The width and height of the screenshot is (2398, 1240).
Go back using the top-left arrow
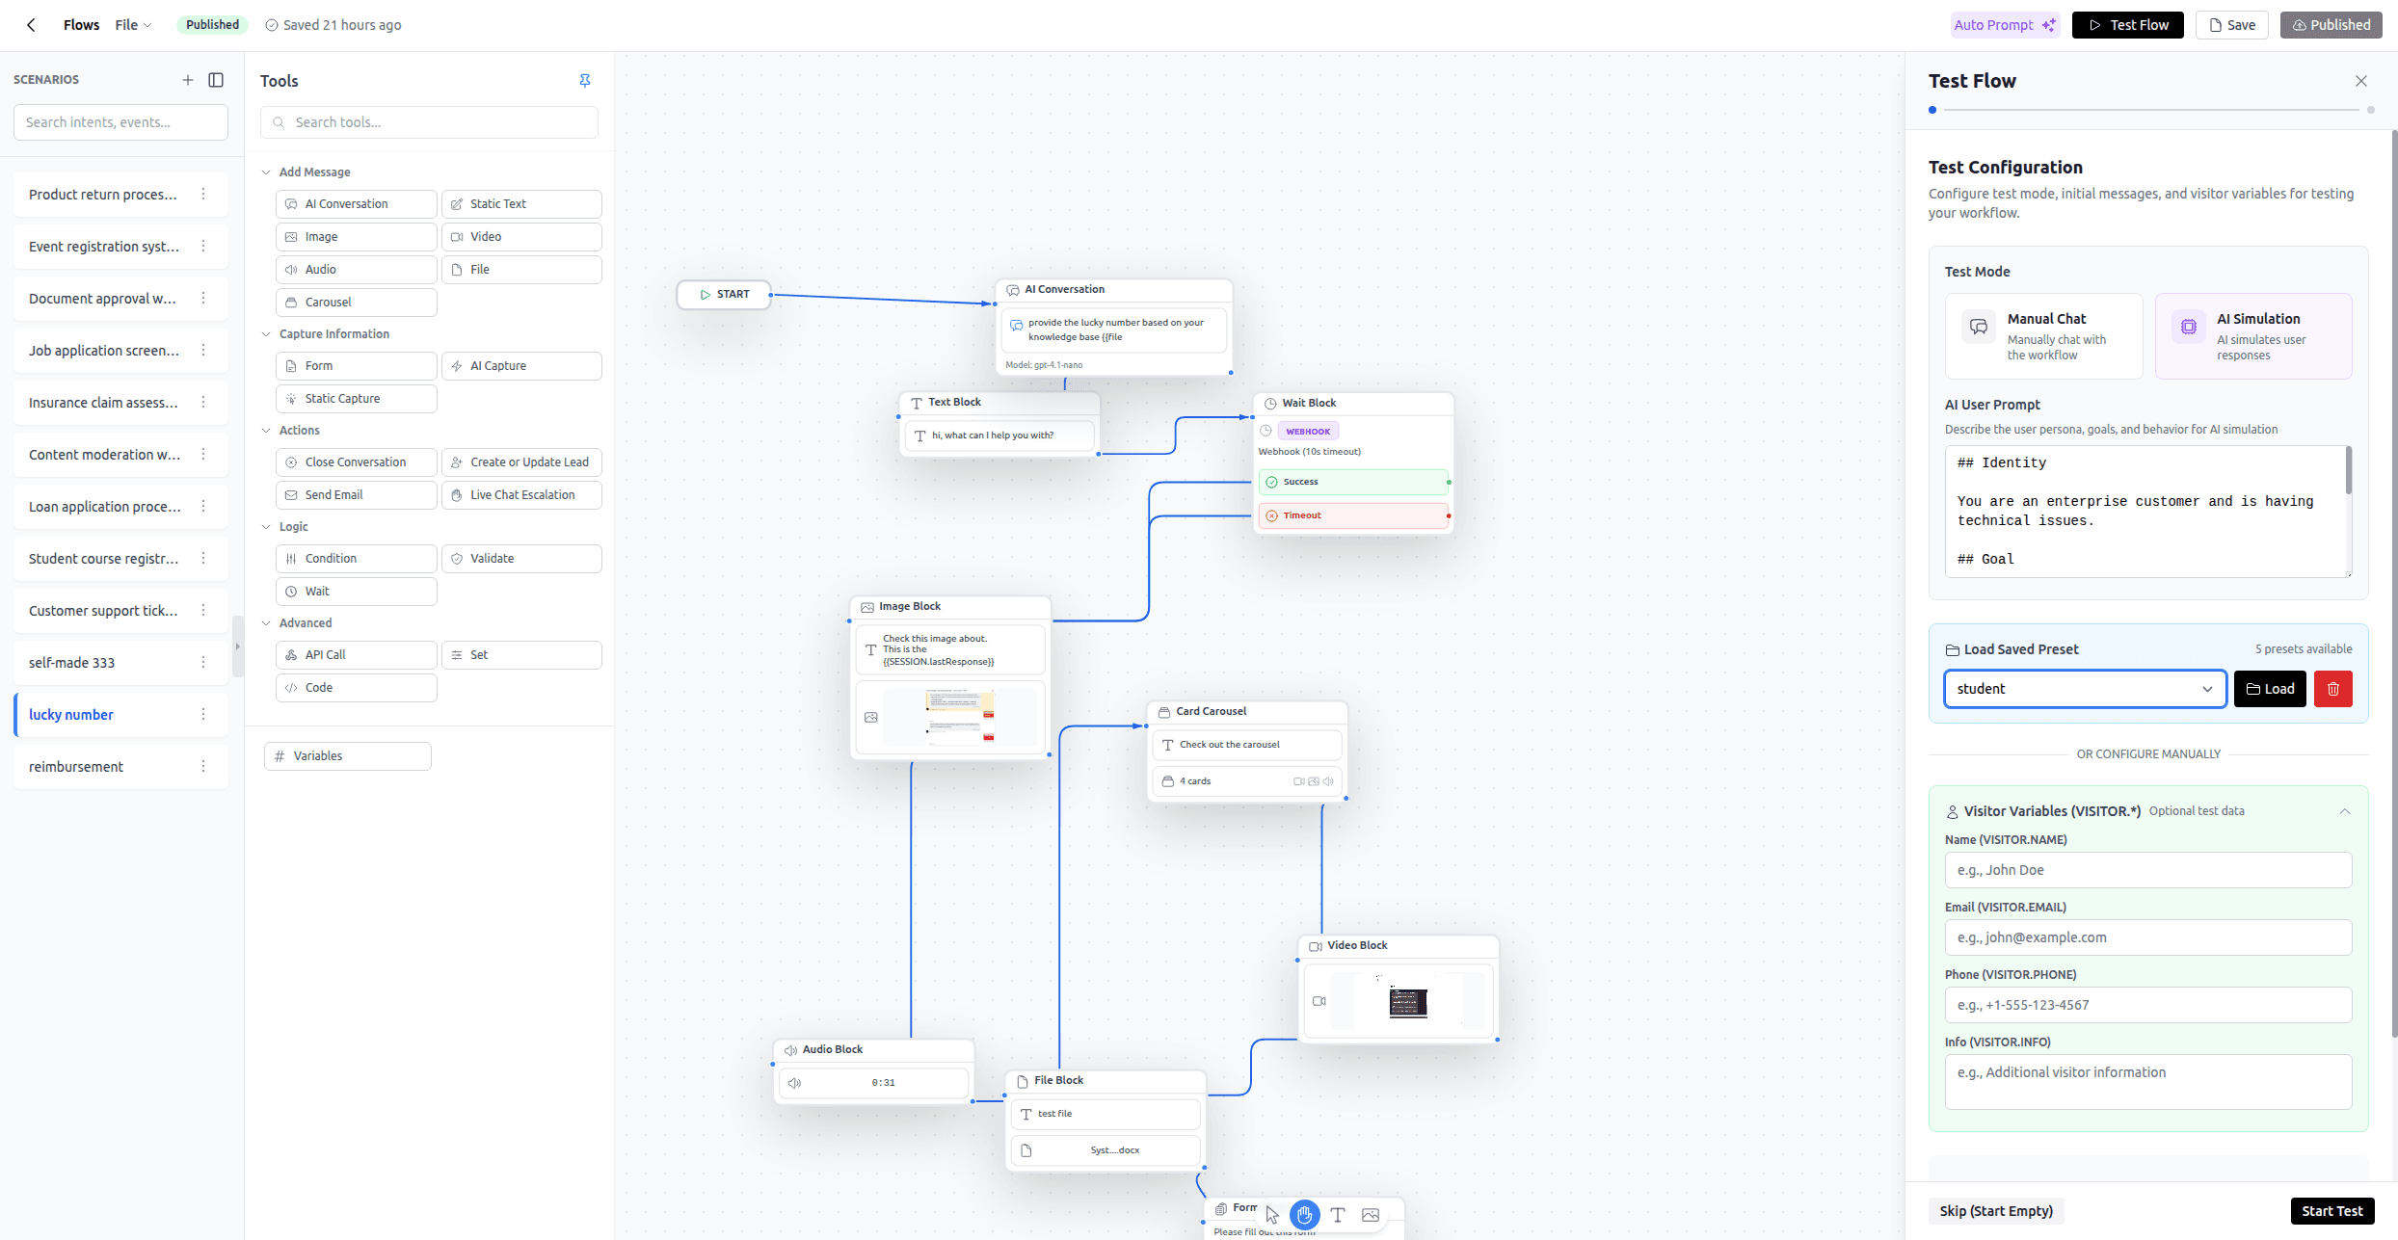click(x=31, y=25)
